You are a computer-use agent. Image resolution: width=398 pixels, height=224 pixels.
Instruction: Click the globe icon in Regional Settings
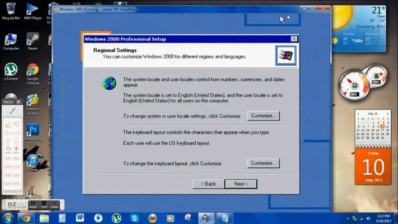click(109, 83)
